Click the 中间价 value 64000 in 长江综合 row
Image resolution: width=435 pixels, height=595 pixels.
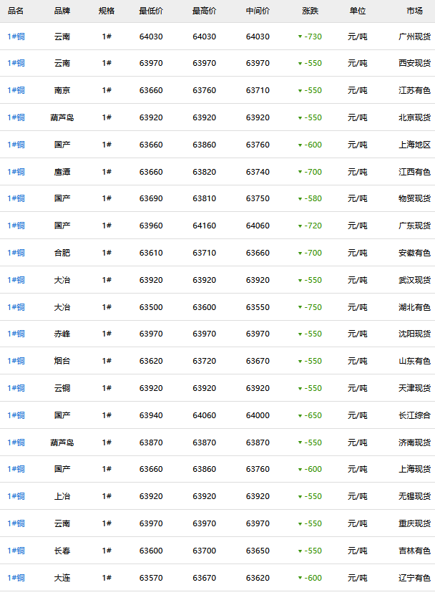point(258,415)
